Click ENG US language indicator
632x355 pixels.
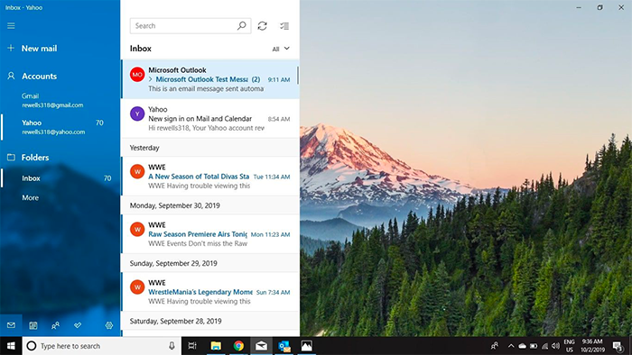pyautogui.click(x=569, y=346)
